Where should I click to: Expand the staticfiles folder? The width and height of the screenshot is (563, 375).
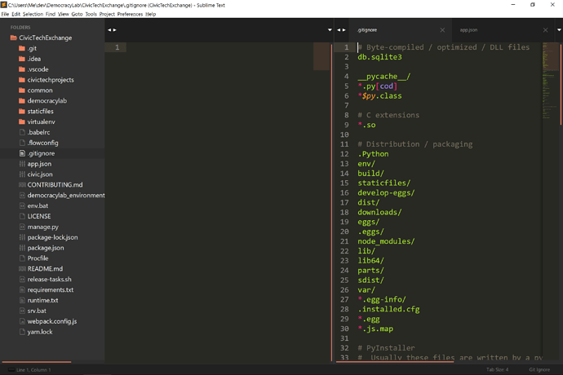(x=22, y=111)
